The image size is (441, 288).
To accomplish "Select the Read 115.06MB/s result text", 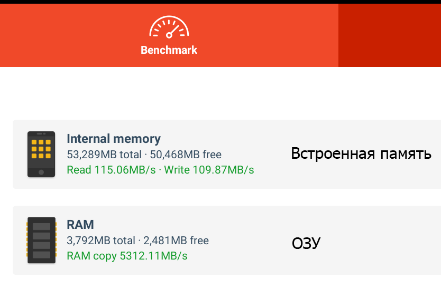I will (111, 170).
